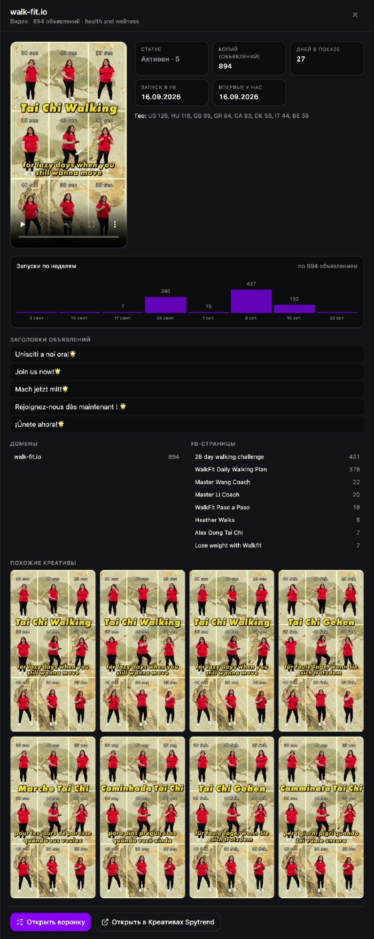Click the Запуск в FB date card

pos(172,93)
